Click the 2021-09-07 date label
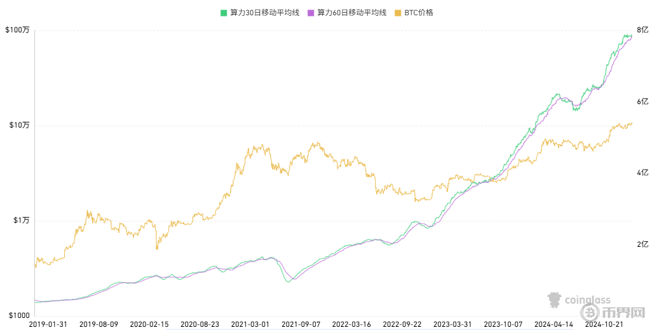This screenshot has height=330, width=652. point(301,324)
